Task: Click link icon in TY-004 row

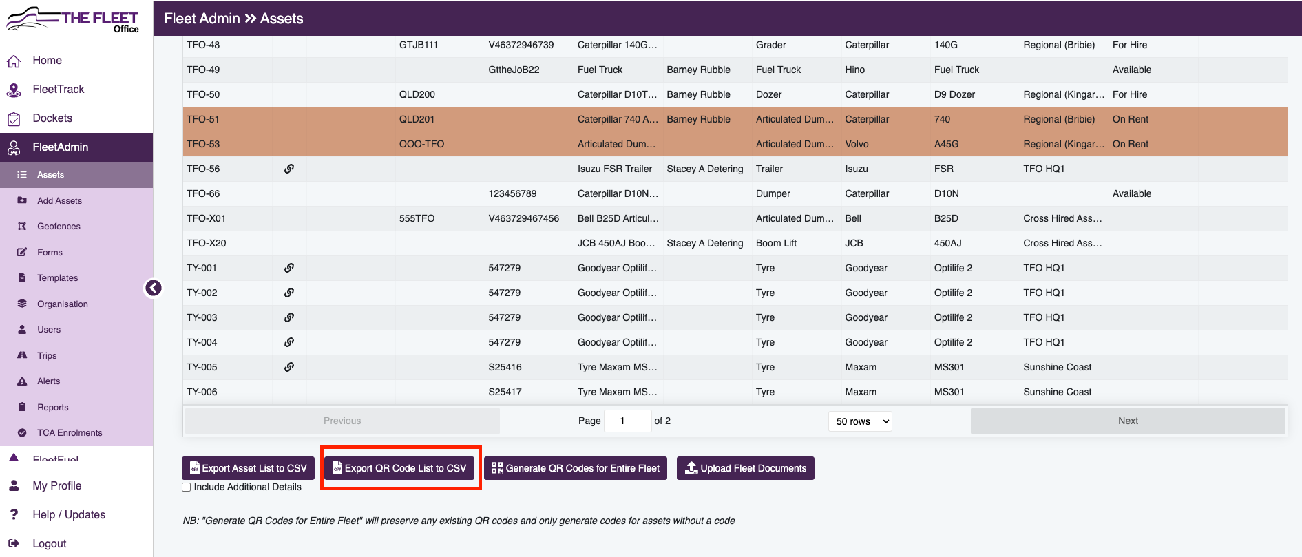Action: [x=289, y=342]
